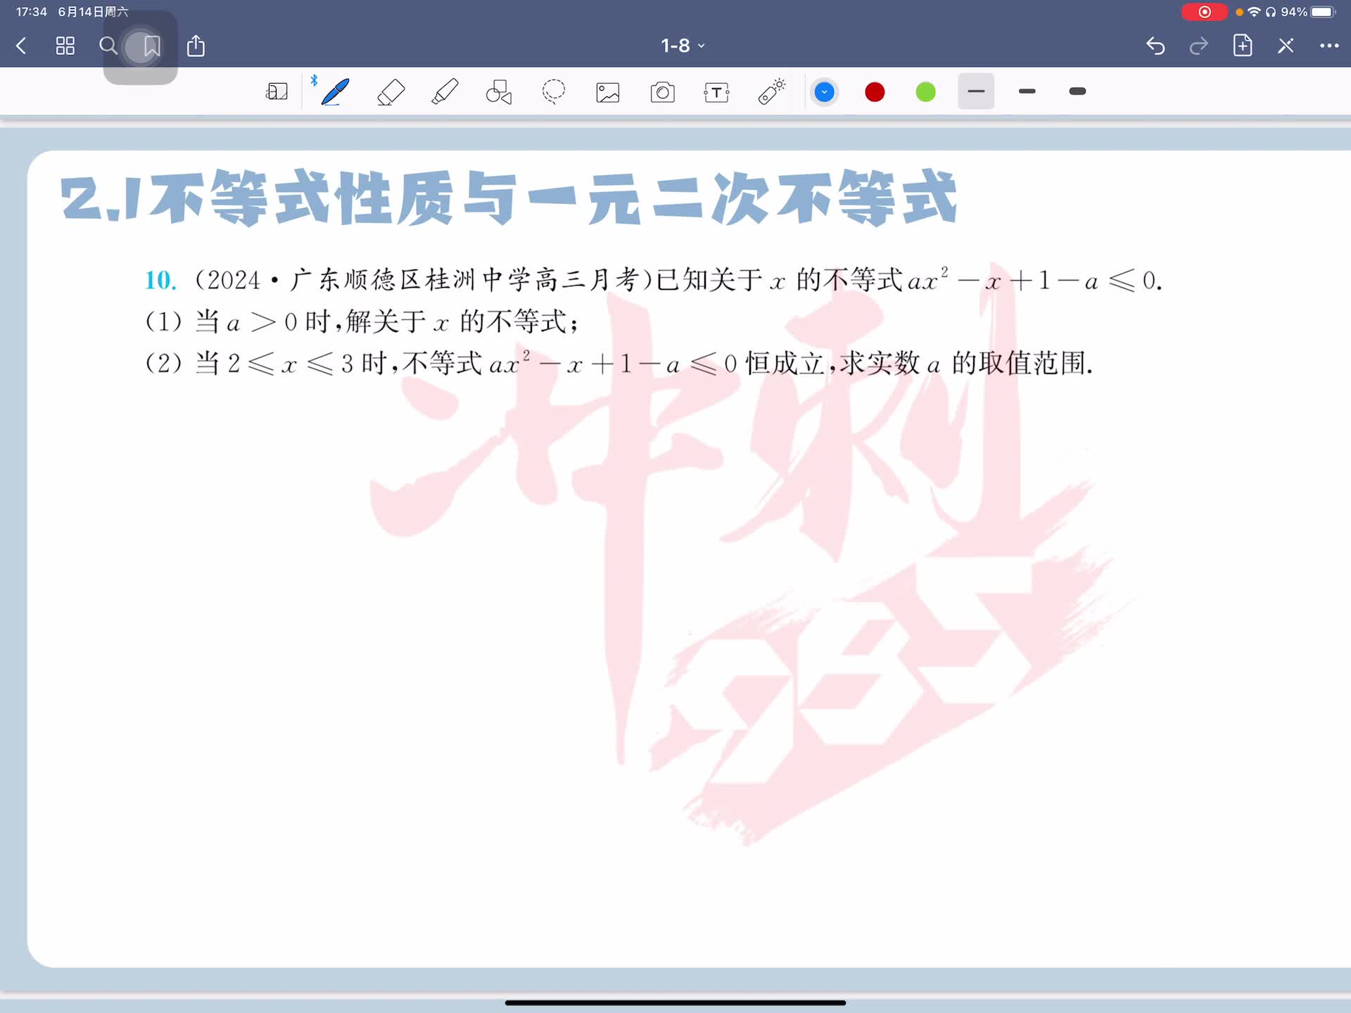Undo the last stroke
This screenshot has width=1351, height=1013.
[1155, 46]
